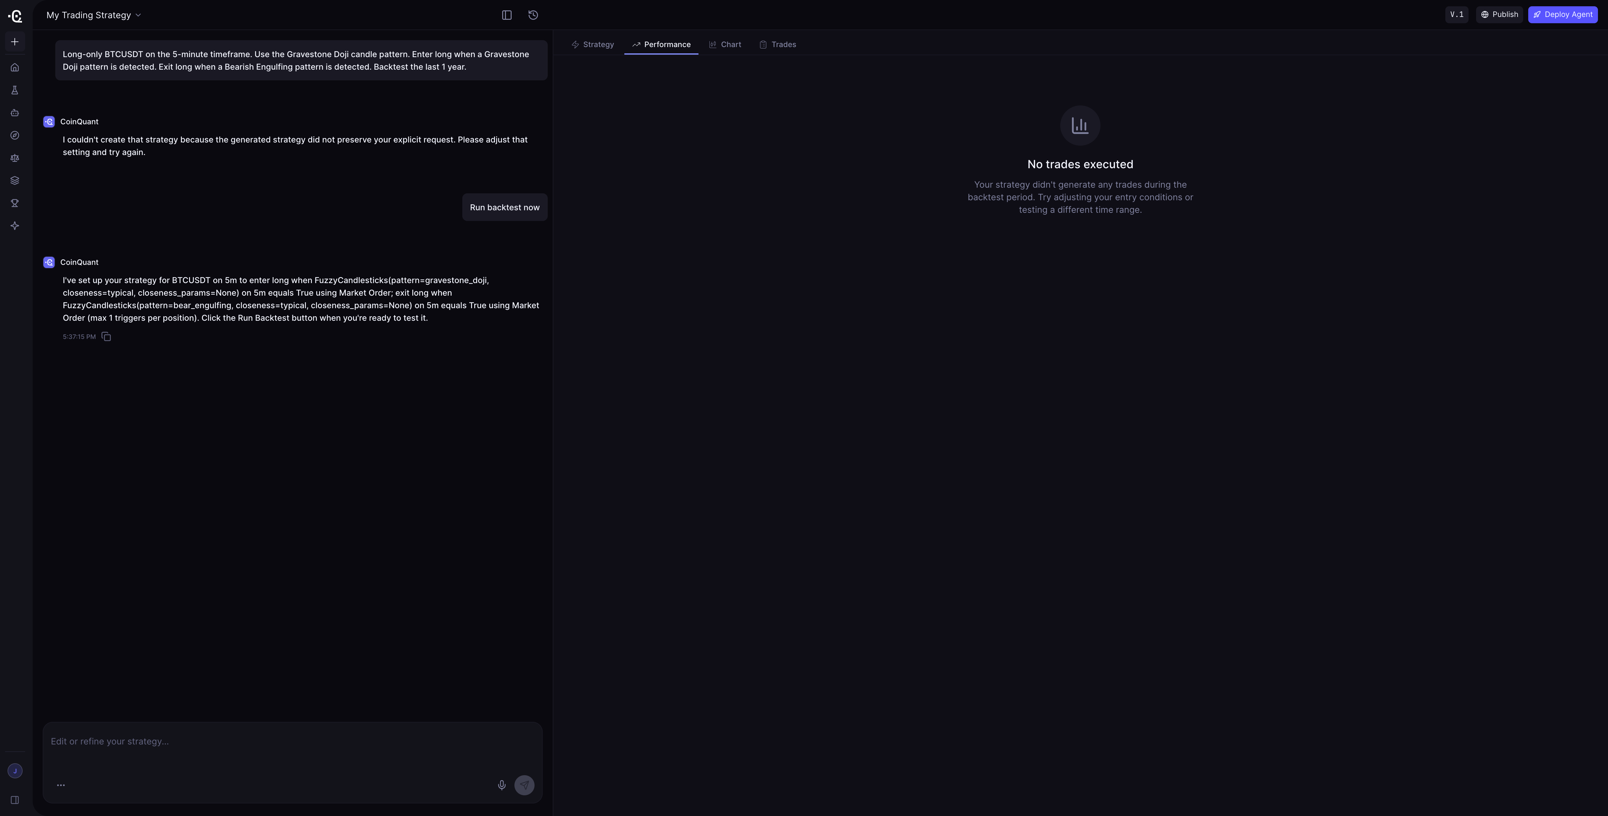Open the version history clock icon
This screenshot has height=816, width=1608.
point(533,15)
